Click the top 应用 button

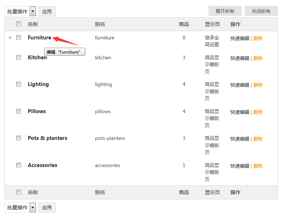pyautogui.click(x=47, y=11)
